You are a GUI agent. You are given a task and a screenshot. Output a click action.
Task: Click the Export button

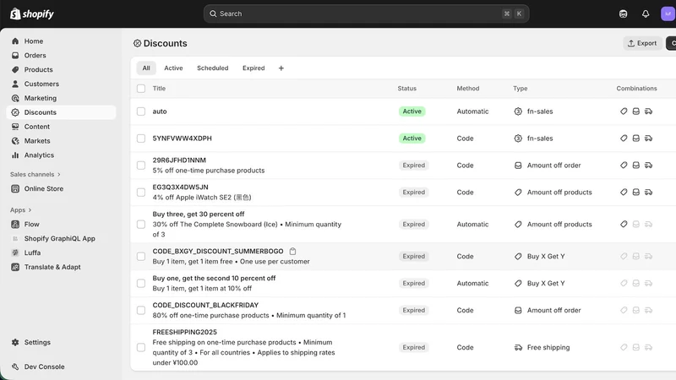[x=642, y=43]
